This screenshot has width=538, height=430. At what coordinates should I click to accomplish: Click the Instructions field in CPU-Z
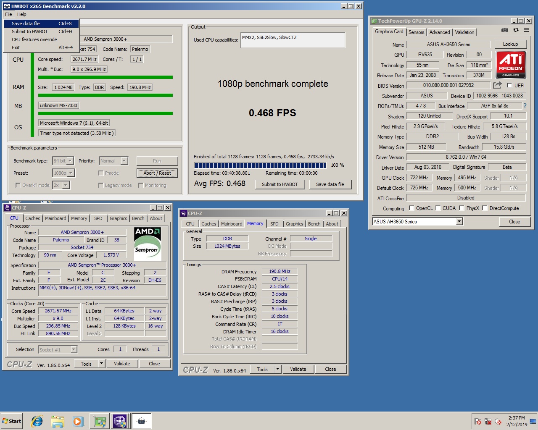point(102,290)
